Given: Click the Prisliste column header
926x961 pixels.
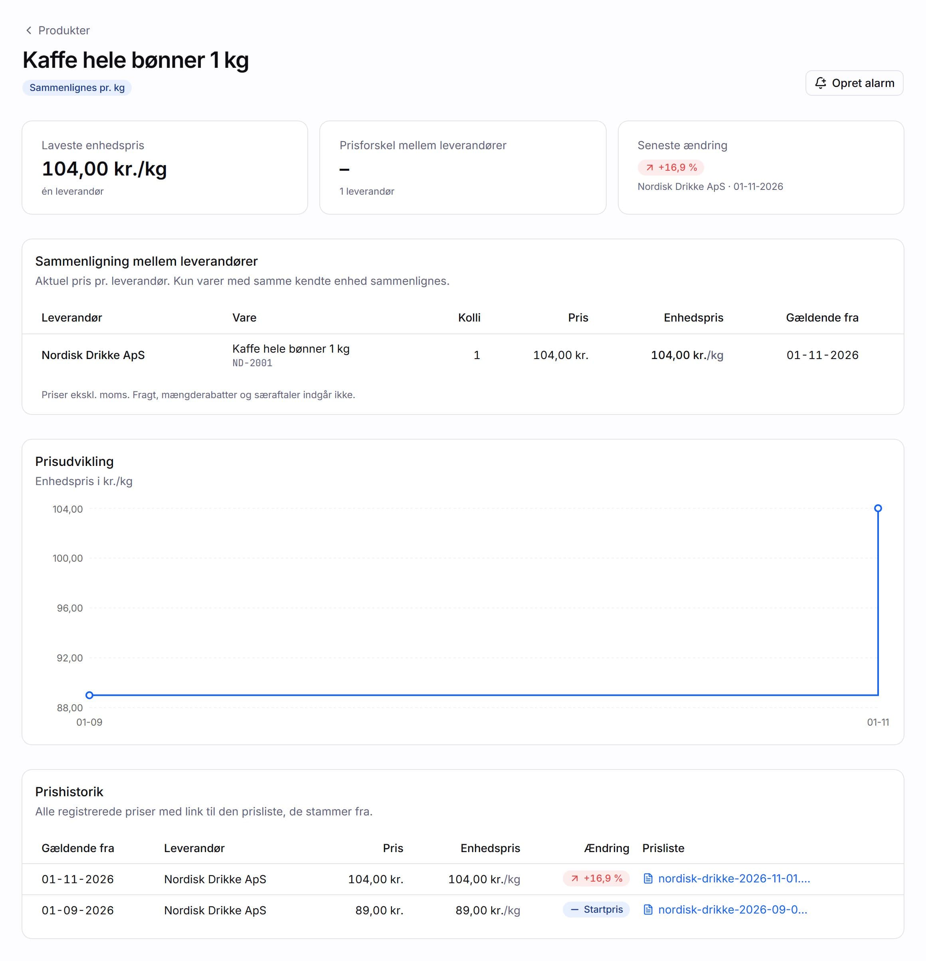Looking at the screenshot, I should 663,848.
